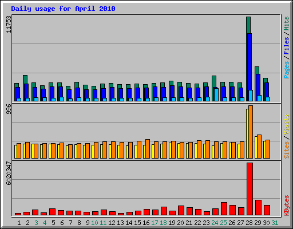Click day label 16 on the axis
The width and height of the screenshot is (293, 229).
click(x=146, y=223)
